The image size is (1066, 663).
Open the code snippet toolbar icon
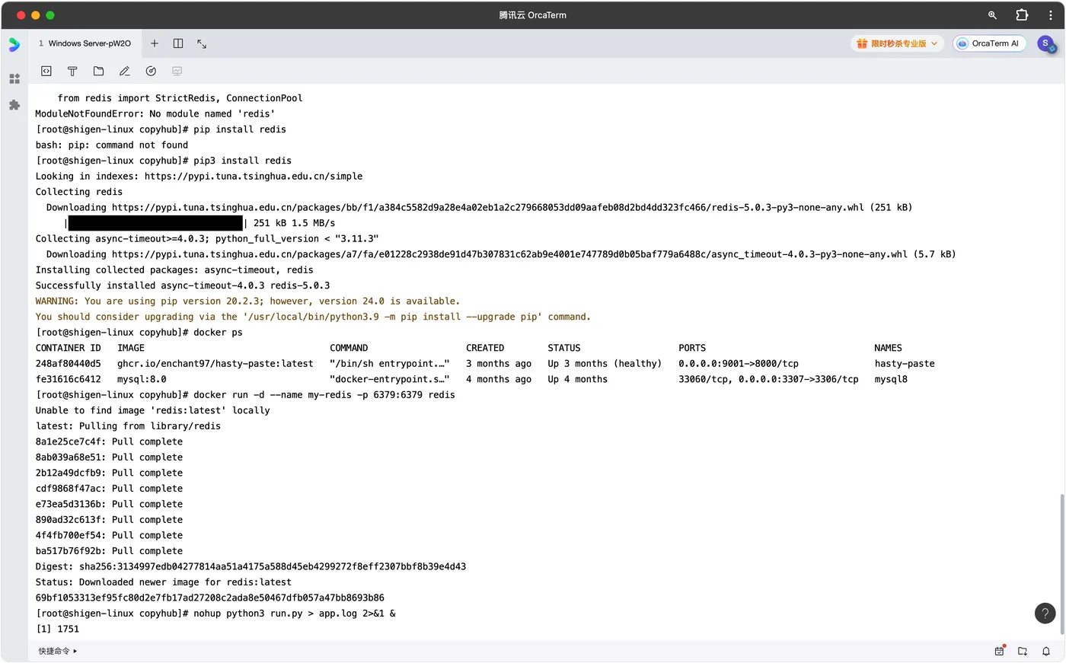[46, 71]
